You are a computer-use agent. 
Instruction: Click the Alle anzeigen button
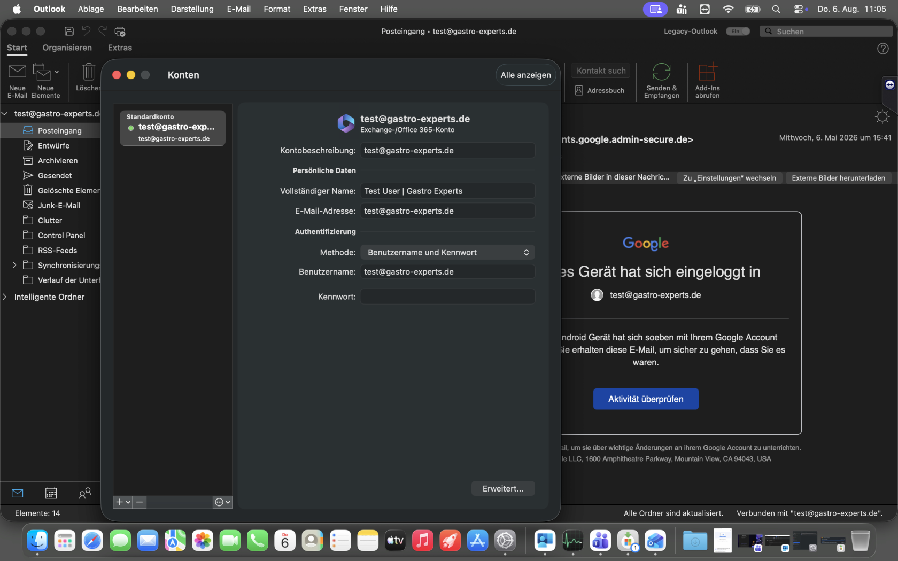tap(526, 75)
